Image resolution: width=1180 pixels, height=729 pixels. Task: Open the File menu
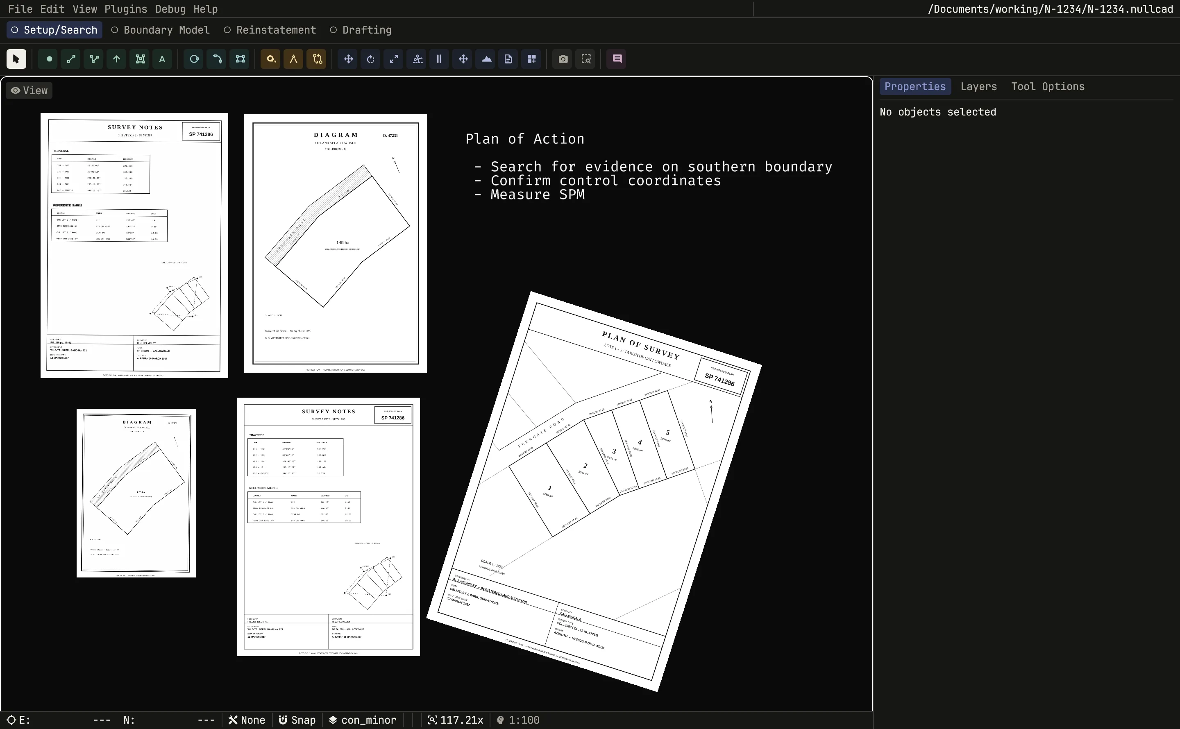[x=20, y=9]
